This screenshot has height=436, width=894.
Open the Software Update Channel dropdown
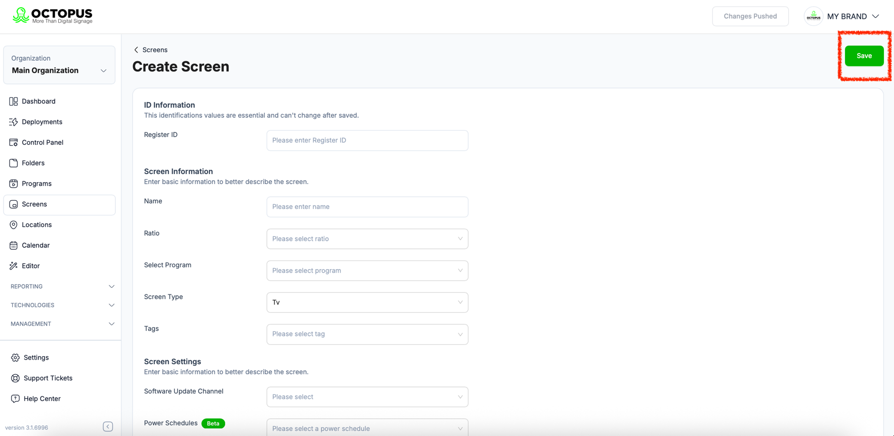coord(367,397)
